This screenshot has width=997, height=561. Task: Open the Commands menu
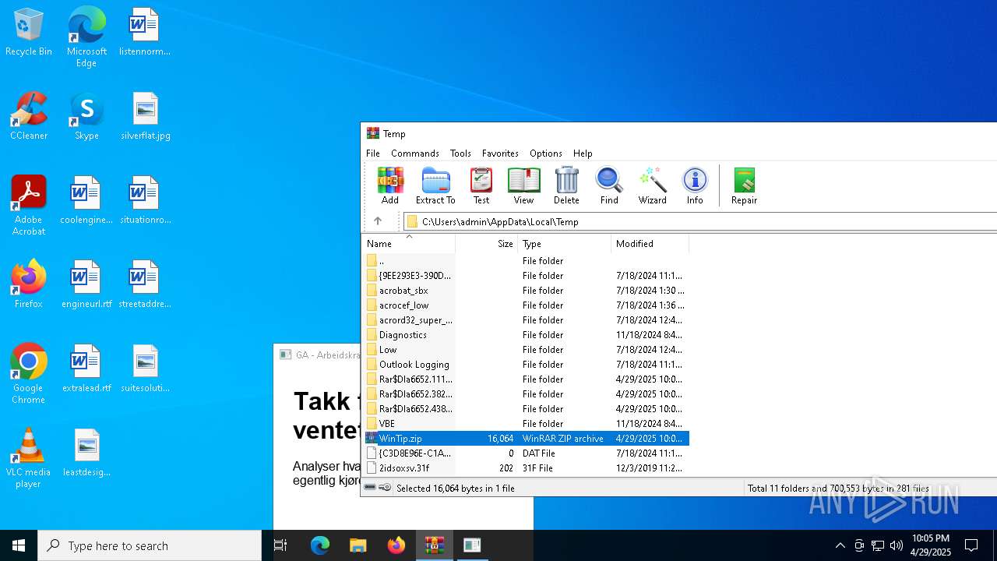(415, 153)
